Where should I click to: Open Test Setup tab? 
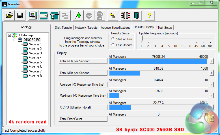coord(165,28)
